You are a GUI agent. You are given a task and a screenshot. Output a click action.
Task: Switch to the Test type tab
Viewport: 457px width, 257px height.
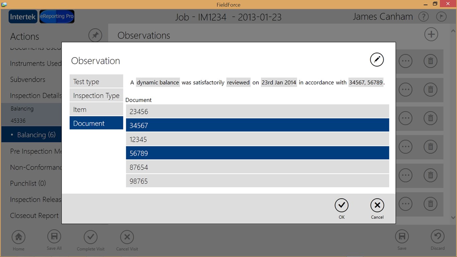(x=96, y=82)
